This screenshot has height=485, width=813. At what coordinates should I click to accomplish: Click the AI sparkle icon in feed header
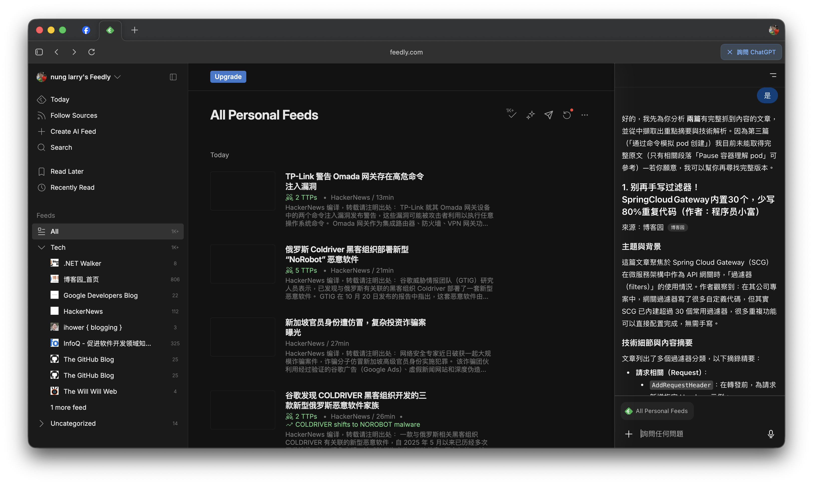530,115
